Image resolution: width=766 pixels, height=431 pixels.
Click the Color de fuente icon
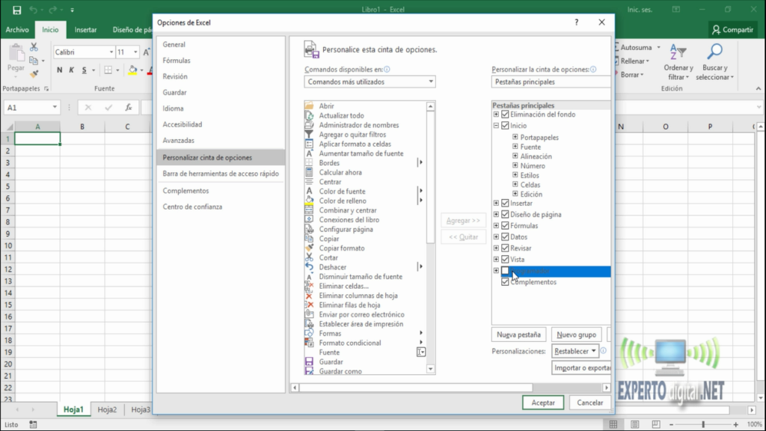[x=310, y=191]
